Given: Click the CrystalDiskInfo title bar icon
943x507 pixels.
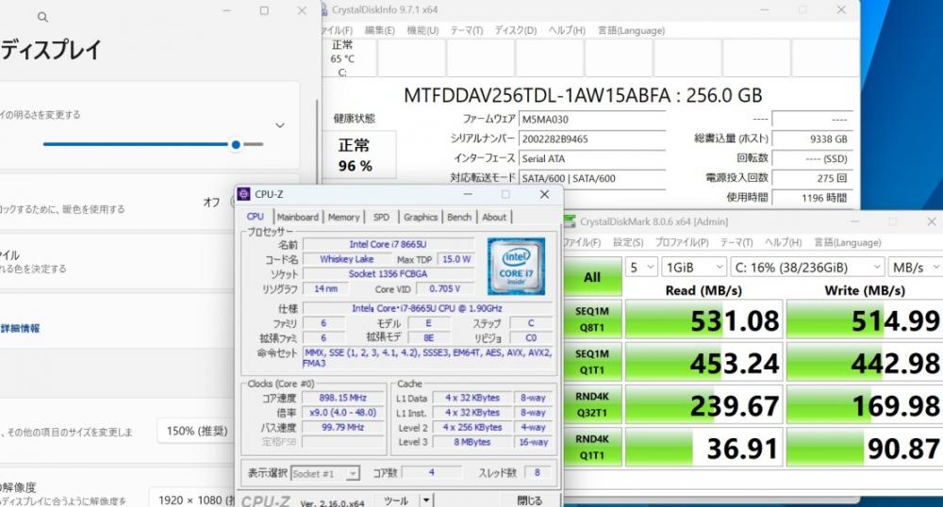Looking at the screenshot, I should [323, 9].
